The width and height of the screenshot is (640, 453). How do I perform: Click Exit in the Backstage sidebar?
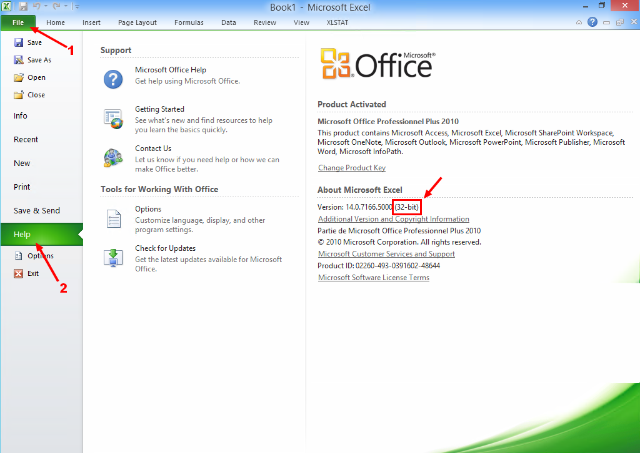click(x=32, y=273)
